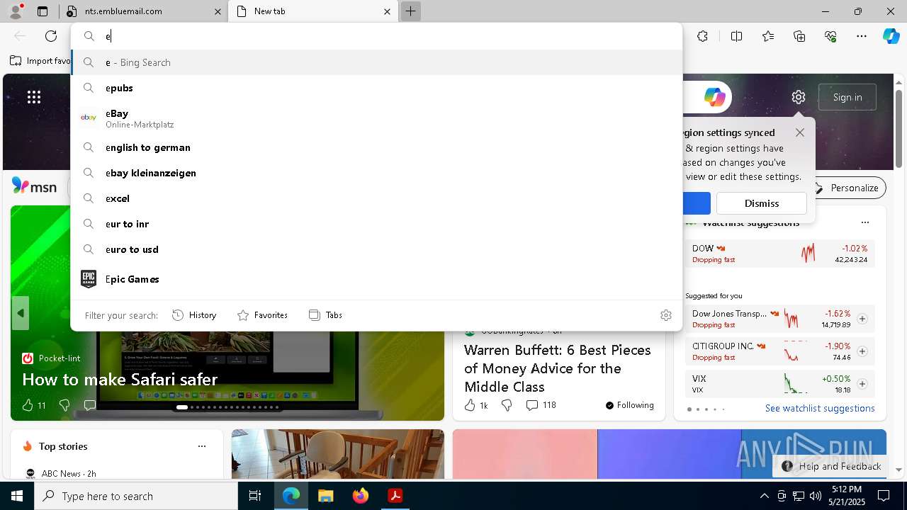Add Dow Jones Transp to watchlist

(862, 319)
